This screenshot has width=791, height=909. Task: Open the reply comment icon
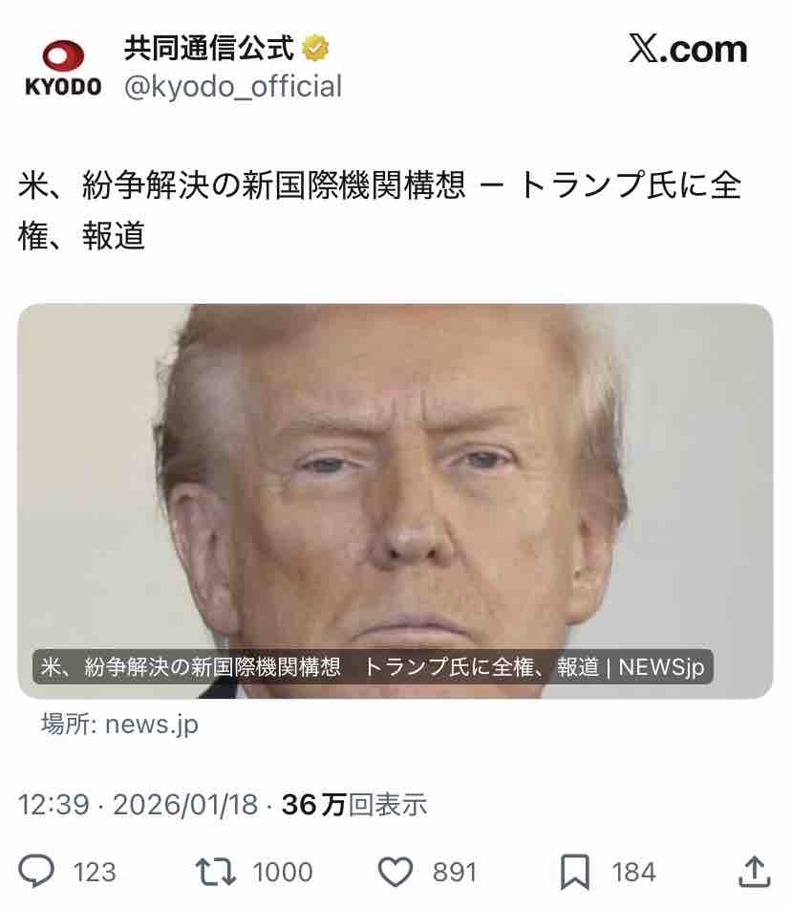click(x=36, y=871)
